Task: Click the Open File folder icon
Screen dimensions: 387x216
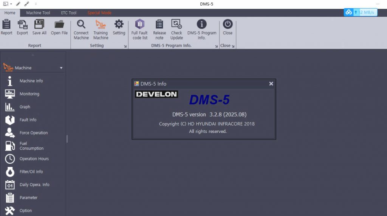Action: point(59,25)
